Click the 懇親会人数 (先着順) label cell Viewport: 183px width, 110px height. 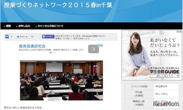pyautogui.click(x=139, y=103)
